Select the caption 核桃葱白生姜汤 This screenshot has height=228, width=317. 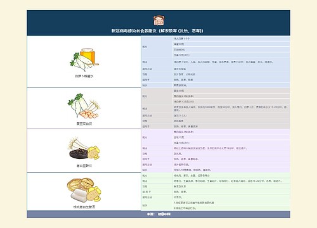pos(84,207)
